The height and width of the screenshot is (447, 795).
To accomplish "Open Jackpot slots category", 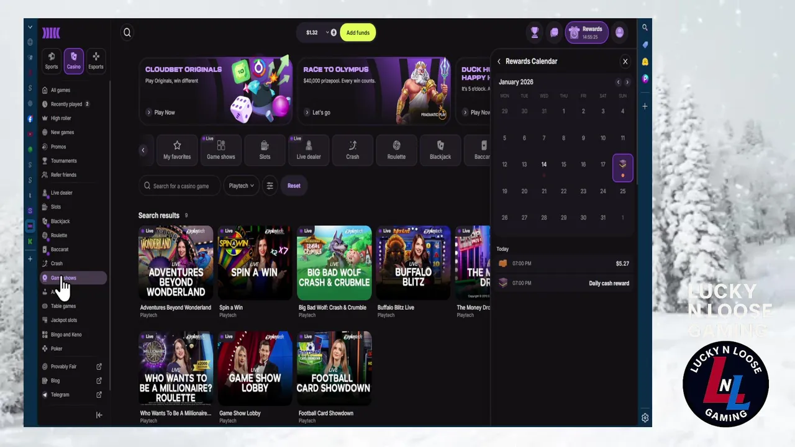I will click(73, 320).
